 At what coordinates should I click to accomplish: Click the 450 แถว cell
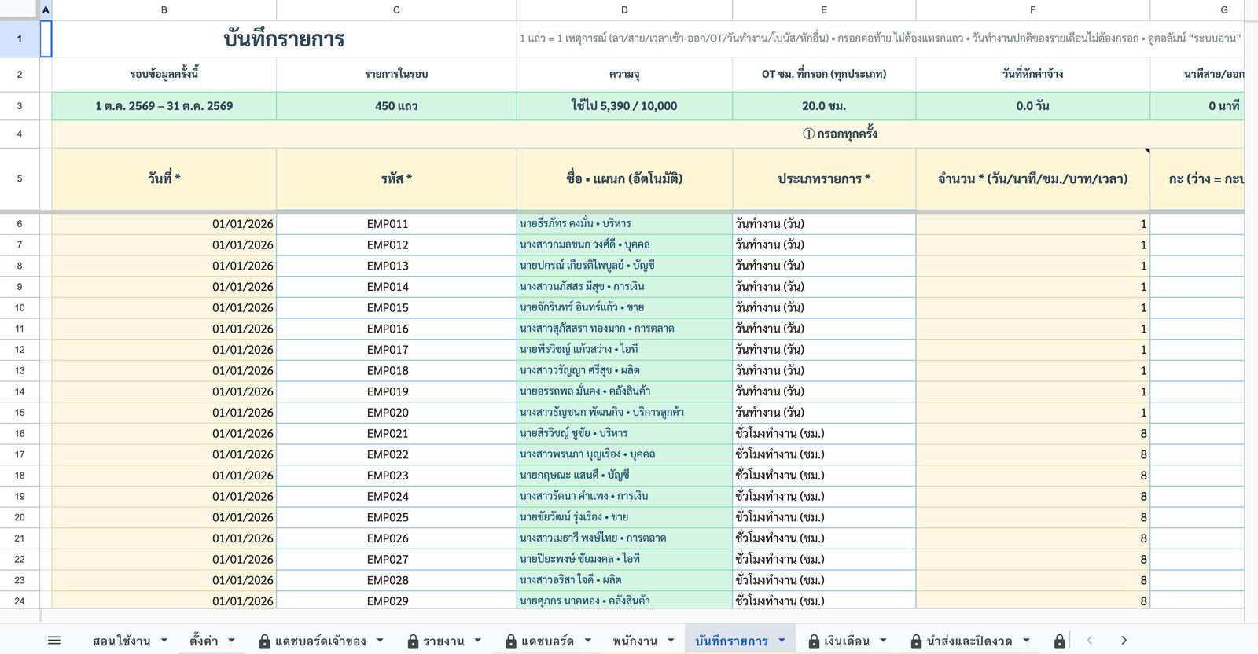click(x=396, y=106)
